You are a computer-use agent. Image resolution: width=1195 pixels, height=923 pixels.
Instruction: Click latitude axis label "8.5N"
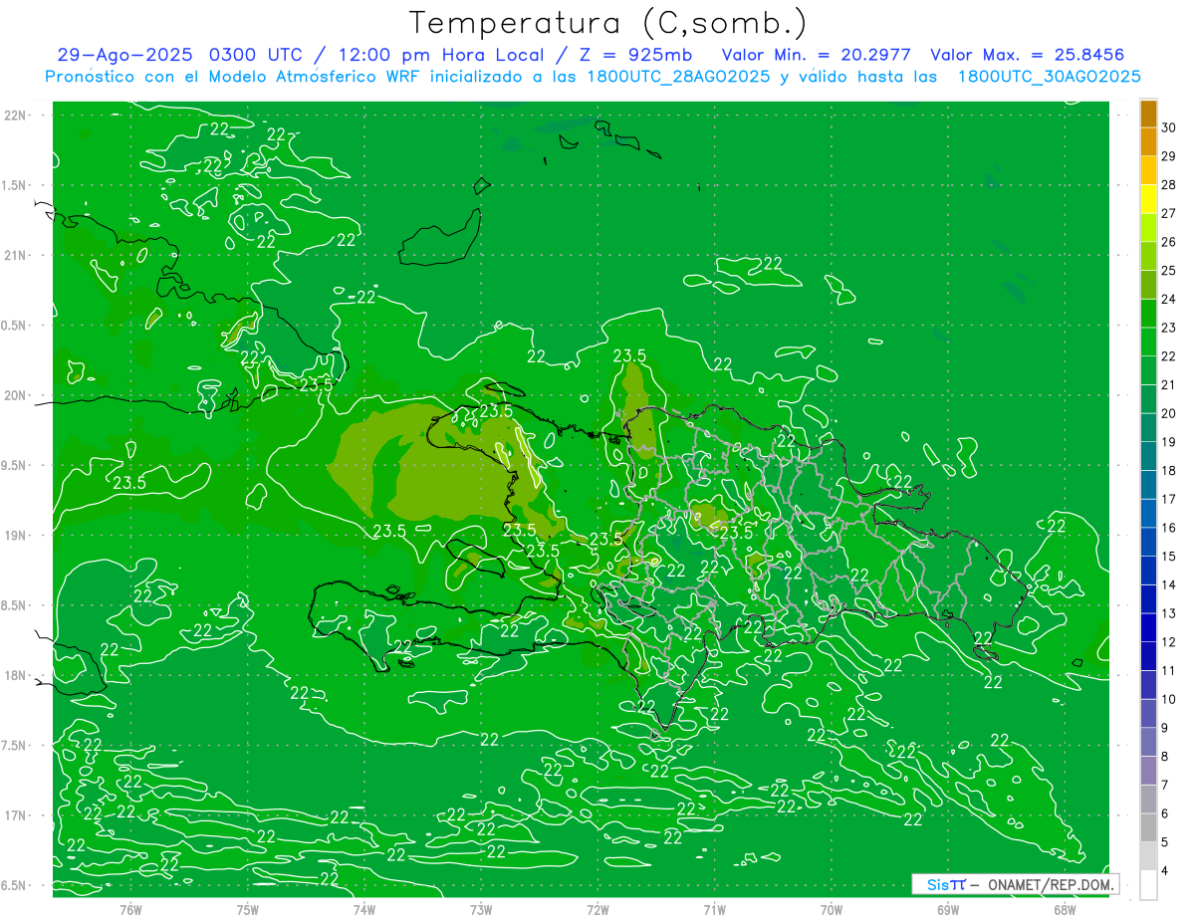tap(15, 605)
